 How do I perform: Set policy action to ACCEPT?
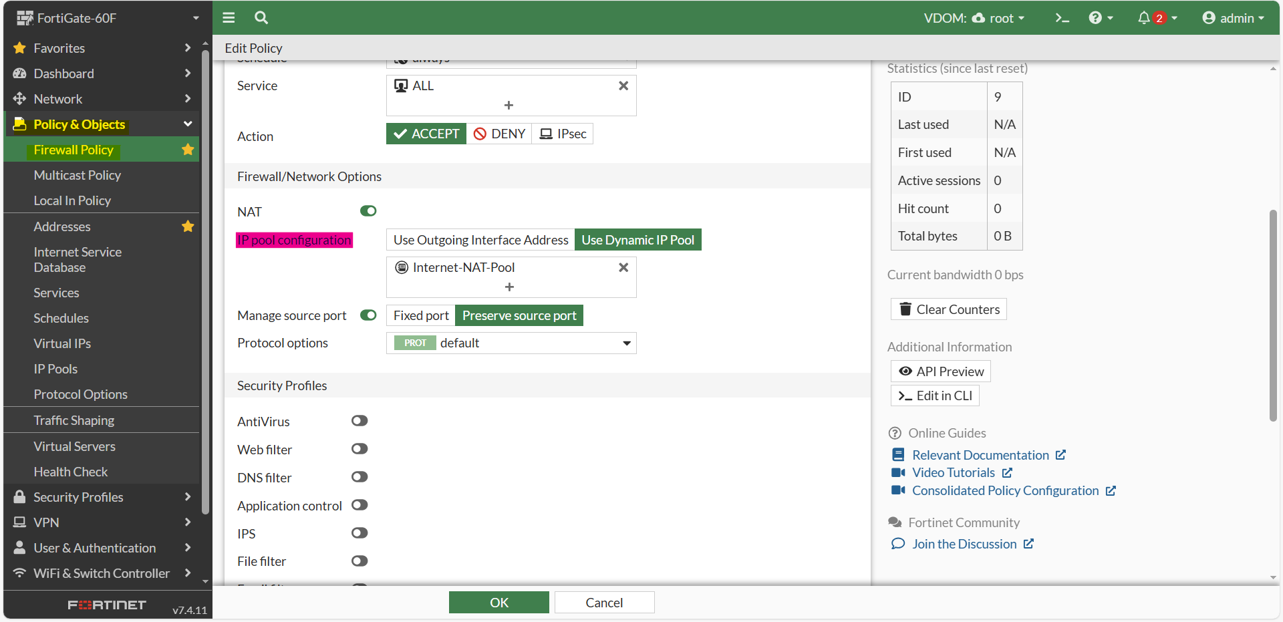click(x=426, y=134)
